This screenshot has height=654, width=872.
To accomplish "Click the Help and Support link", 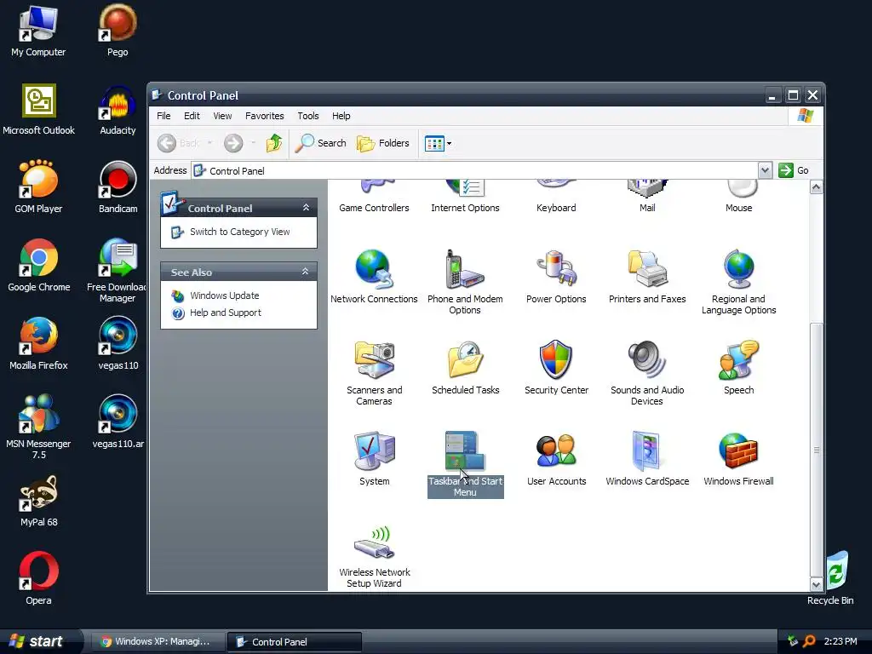I will (225, 313).
